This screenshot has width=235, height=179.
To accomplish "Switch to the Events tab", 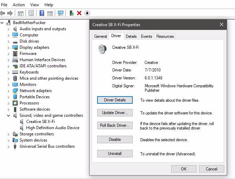I will point(146,36).
